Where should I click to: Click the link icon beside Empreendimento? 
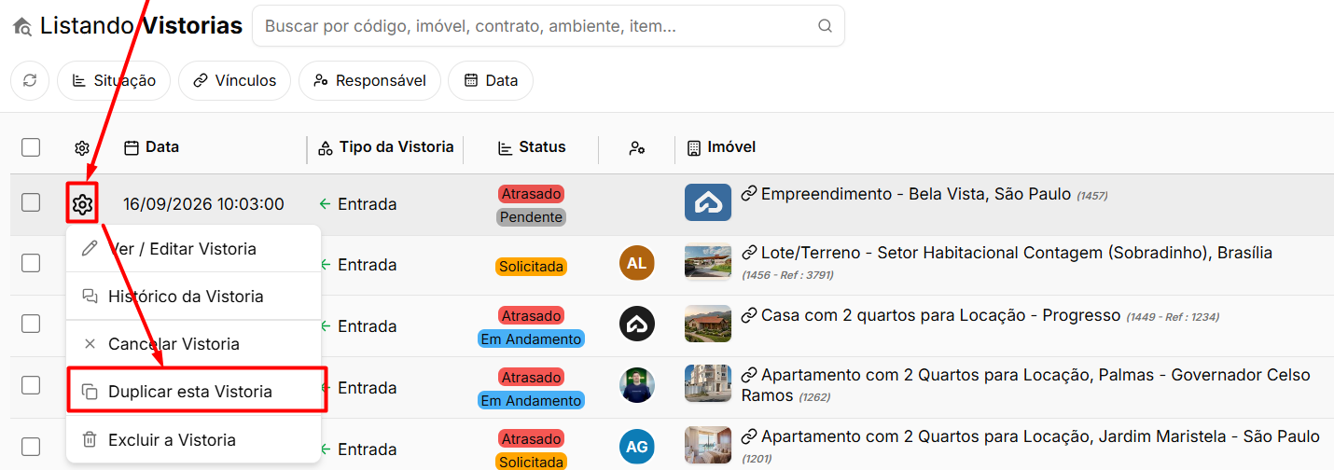pyautogui.click(x=749, y=194)
